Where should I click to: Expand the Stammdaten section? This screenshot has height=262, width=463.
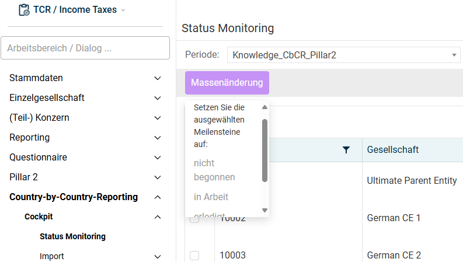coord(157,78)
